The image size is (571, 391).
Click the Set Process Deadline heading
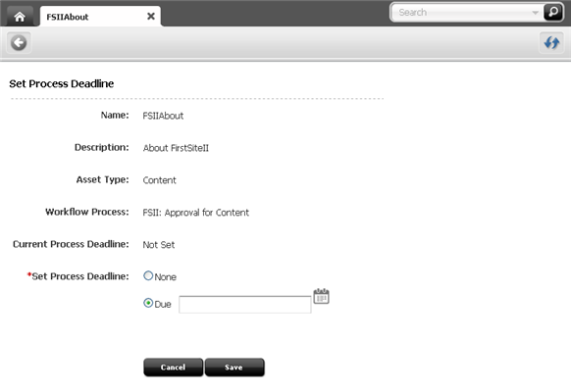[x=62, y=83]
